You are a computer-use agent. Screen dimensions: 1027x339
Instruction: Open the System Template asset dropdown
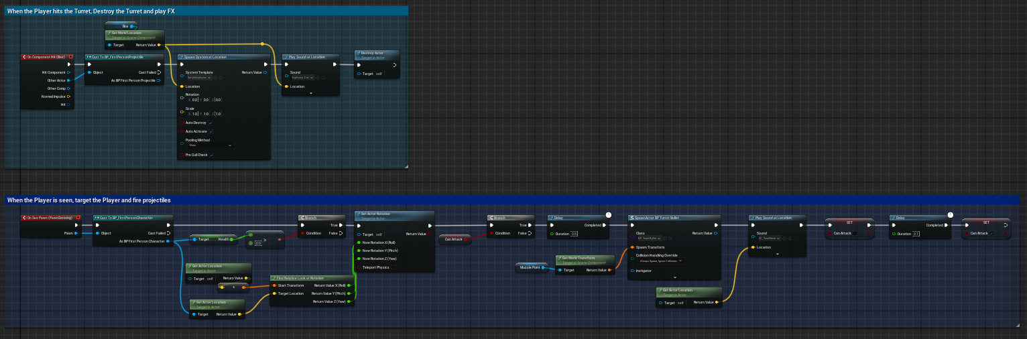(x=198, y=78)
